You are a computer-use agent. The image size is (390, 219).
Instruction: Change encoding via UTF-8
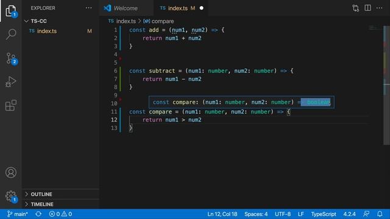(283, 214)
